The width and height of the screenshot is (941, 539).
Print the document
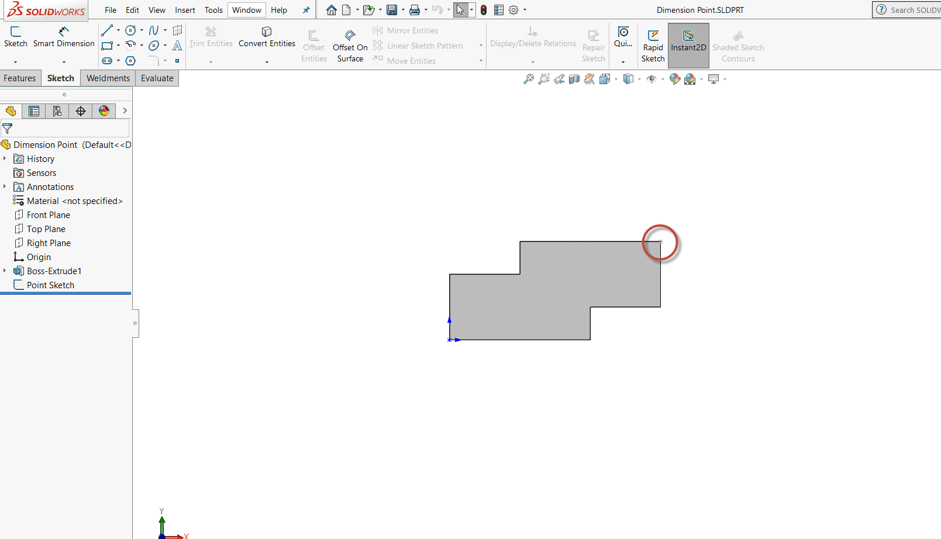point(415,10)
